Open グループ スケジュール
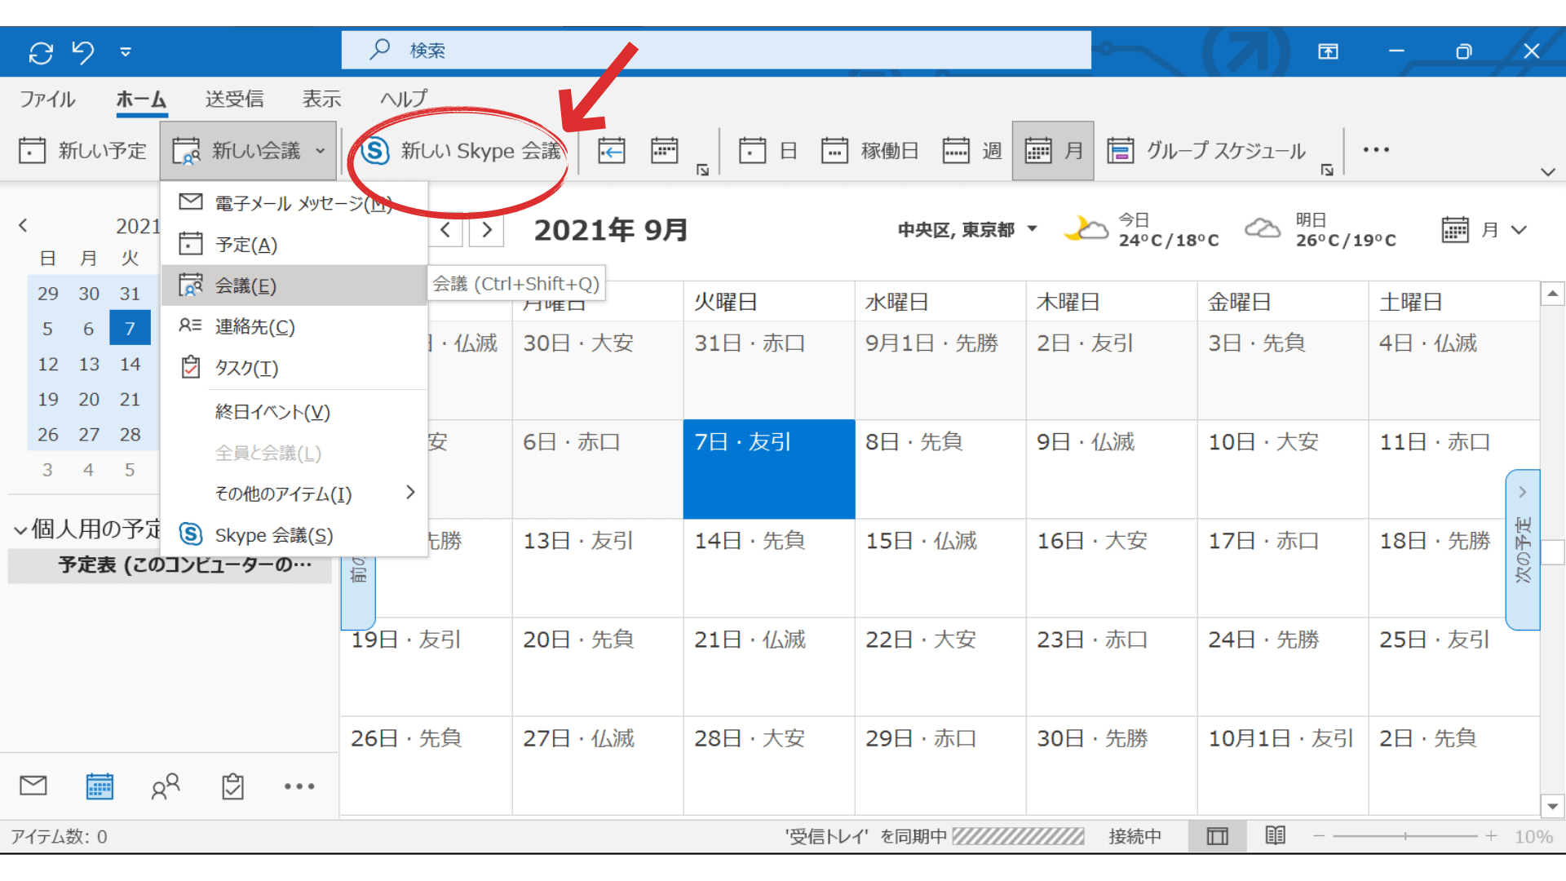1566x881 pixels. [1207, 150]
